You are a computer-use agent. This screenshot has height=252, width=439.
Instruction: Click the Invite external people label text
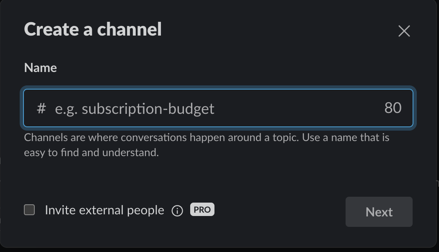click(x=104, y=210)
